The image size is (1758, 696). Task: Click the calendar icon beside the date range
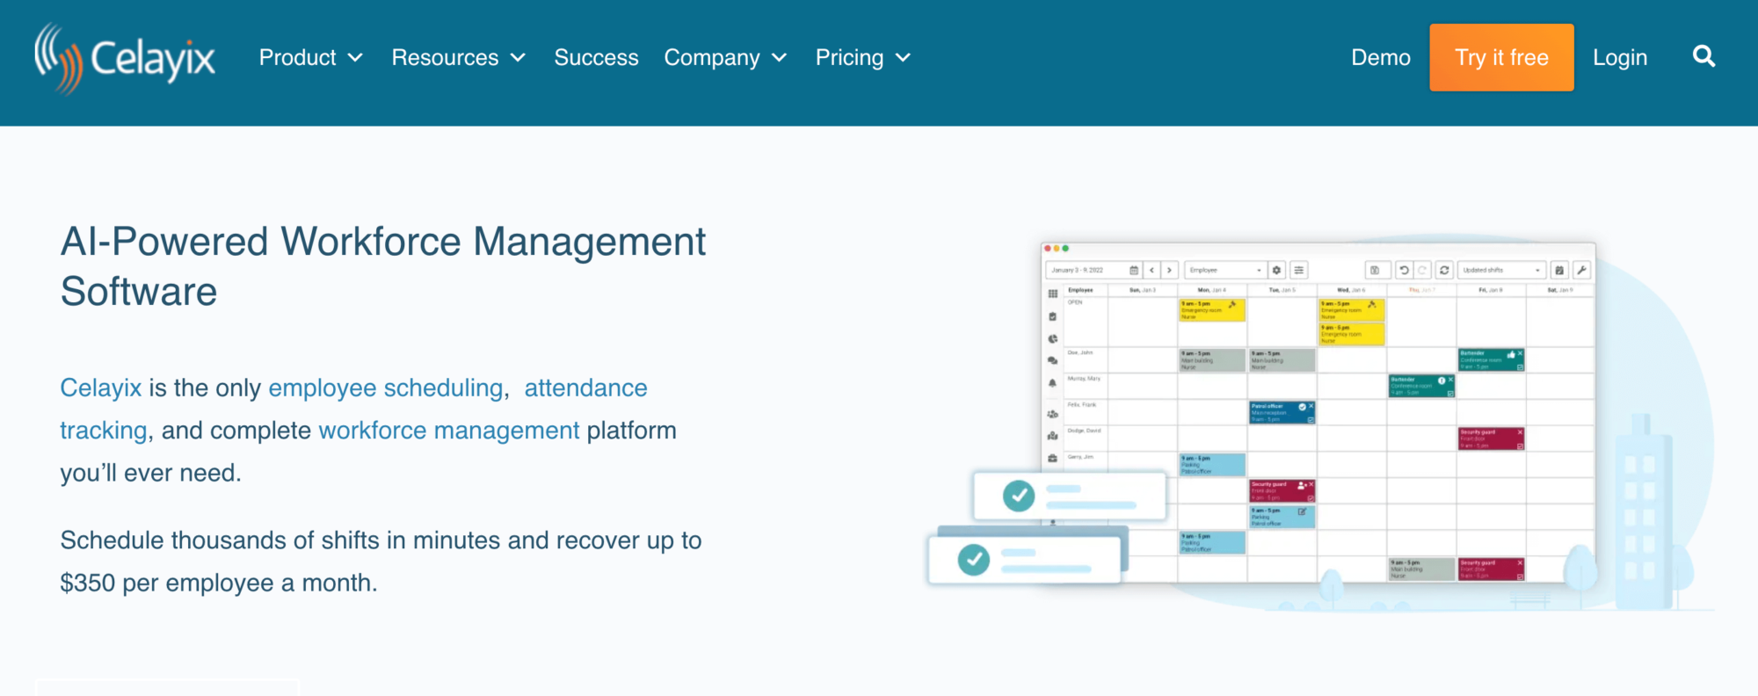(1134, 271)
